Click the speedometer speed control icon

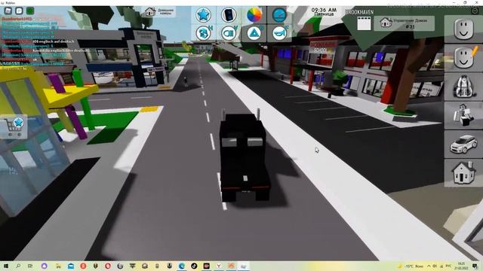click(279, 15)
